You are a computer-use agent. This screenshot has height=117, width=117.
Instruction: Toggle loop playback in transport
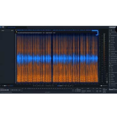18,90
